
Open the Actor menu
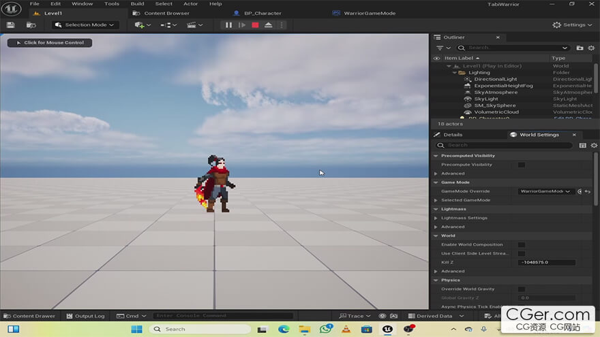point(190,4)
